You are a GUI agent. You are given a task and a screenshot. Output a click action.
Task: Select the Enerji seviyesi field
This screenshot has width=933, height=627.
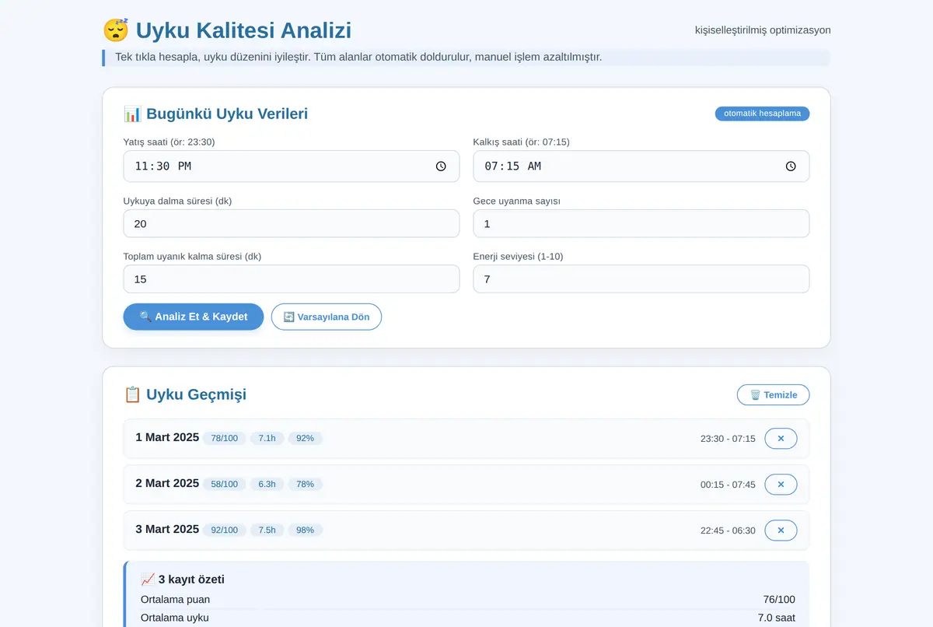[641, 279]
